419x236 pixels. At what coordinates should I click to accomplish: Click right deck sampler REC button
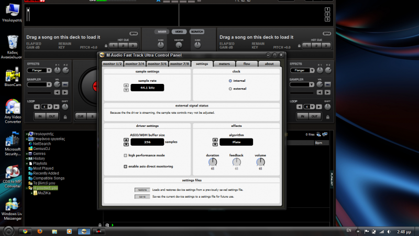tap(328, 84)
